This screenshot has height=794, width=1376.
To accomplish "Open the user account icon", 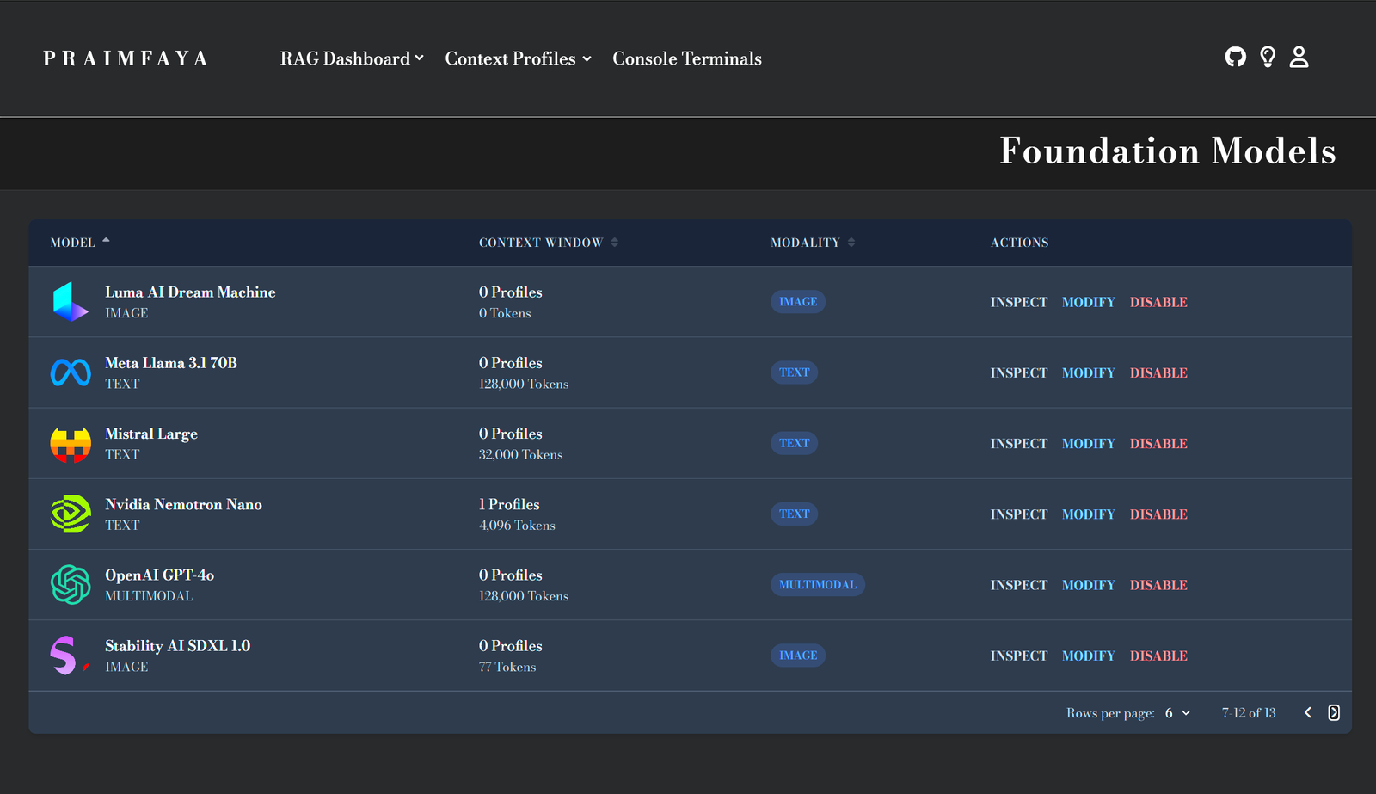I will click(x=1299, y=58).
